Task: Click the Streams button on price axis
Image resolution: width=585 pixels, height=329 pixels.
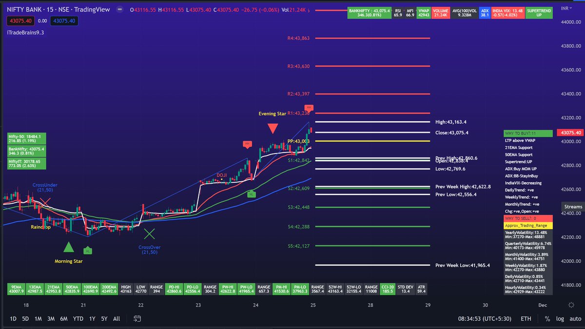Action: pos(573,207)
